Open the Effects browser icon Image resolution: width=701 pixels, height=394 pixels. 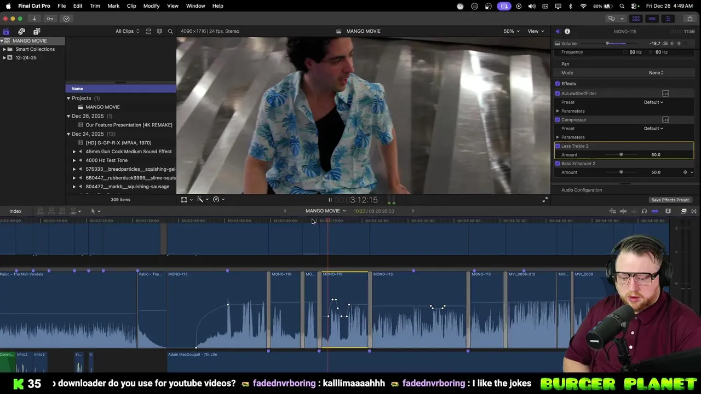[x=683, y=211]
